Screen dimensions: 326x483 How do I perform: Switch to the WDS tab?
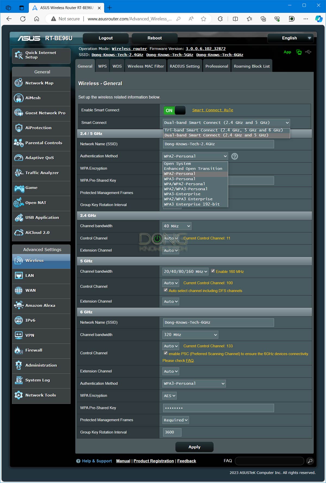click(117, 66)
